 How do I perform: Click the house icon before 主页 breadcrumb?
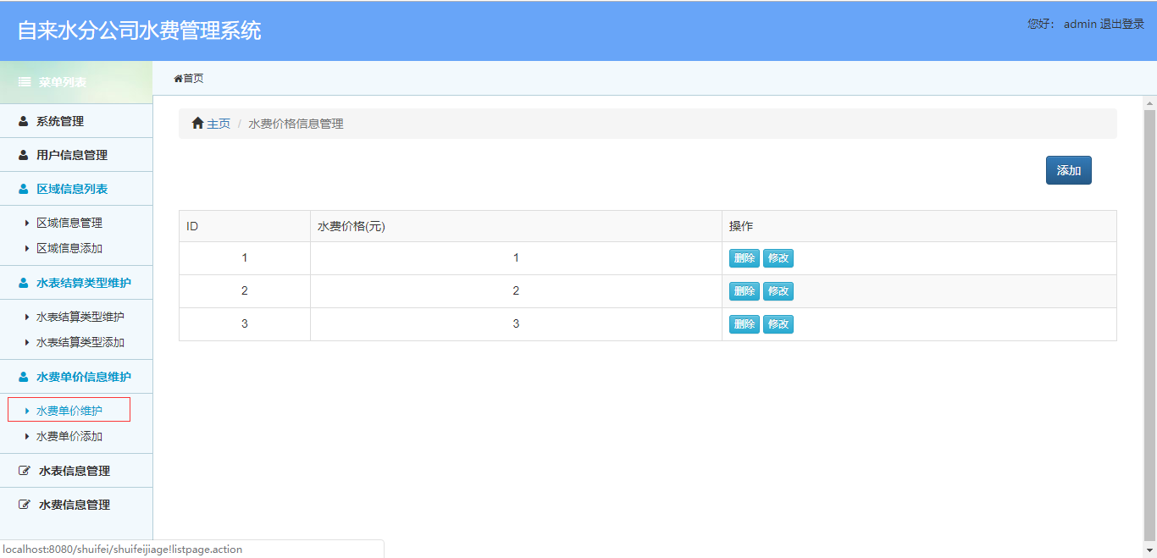click(x=196, y=123)
